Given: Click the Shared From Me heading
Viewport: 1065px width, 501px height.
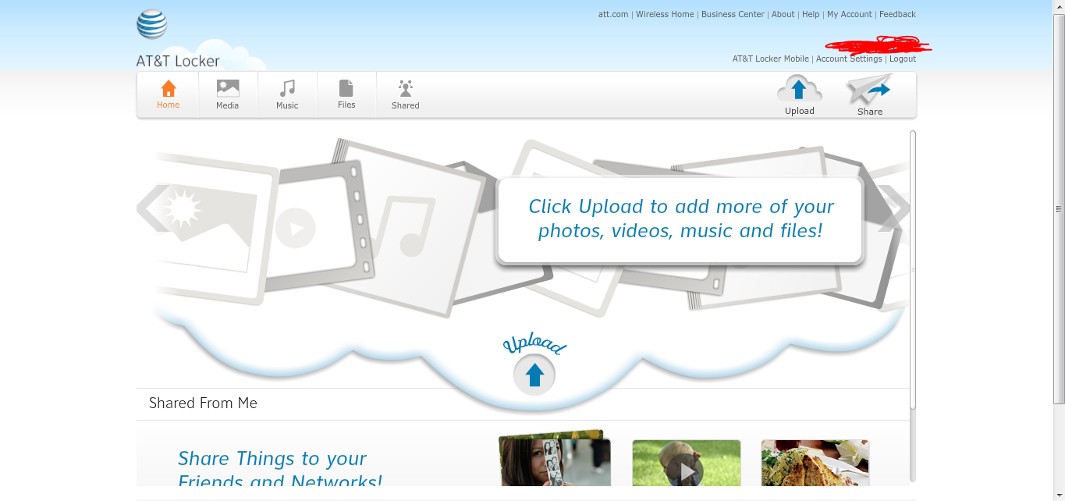Looking at the screenshot, I should (203, 403).
